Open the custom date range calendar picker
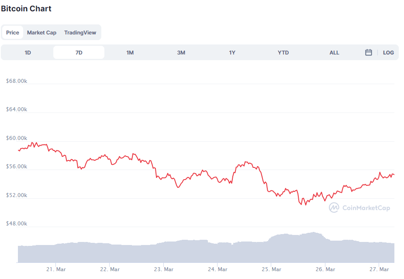Screen dimensions: 404x279 click(368, 52)
